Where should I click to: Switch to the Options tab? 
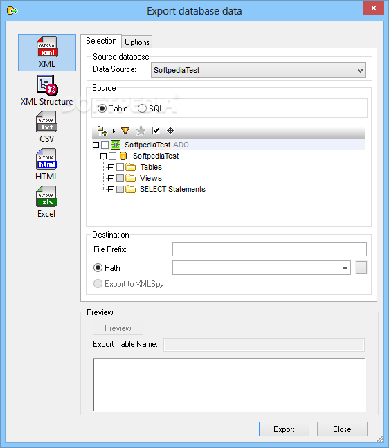click(x=137, y=42)
